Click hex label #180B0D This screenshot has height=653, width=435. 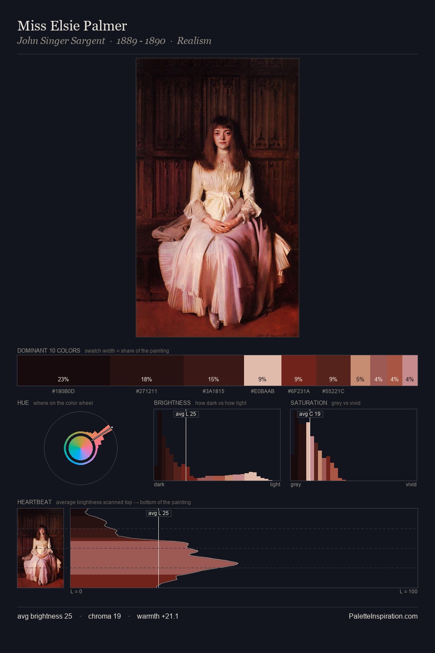click(64, 391)
